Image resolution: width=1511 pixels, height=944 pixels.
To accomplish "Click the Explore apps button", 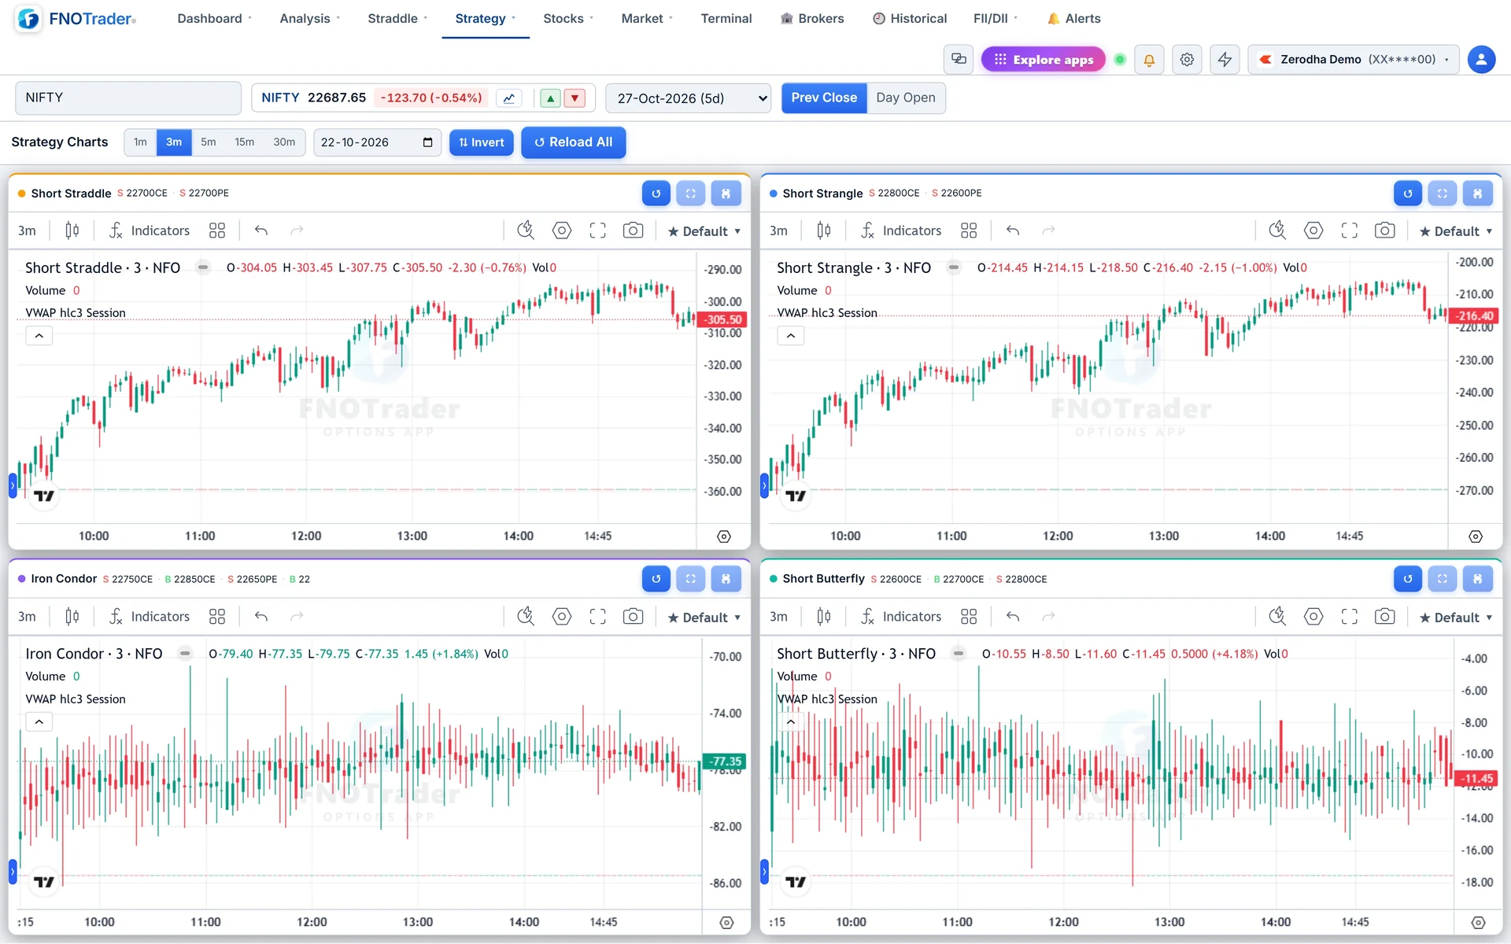I will point(1043,60).
